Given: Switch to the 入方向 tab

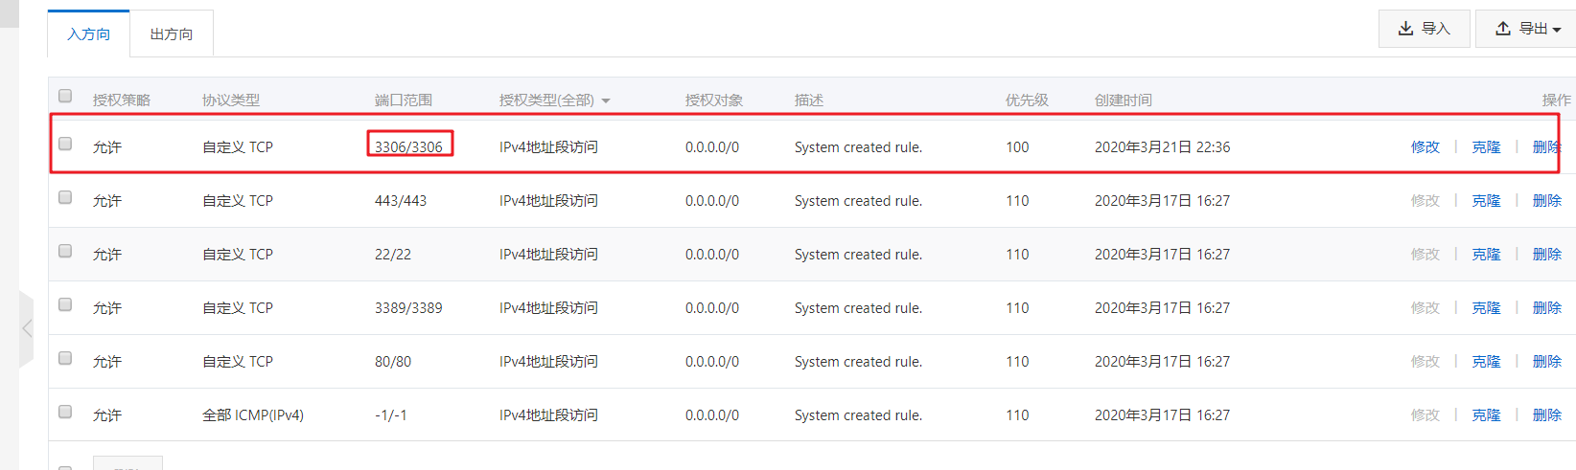Looking at the screenshot, I should coord(88,34).
